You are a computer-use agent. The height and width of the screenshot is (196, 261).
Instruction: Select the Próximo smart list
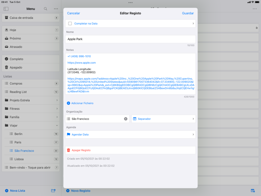click(31, 38)
